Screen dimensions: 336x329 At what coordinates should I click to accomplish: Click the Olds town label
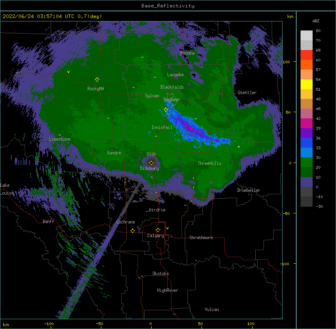pos(151,154)
